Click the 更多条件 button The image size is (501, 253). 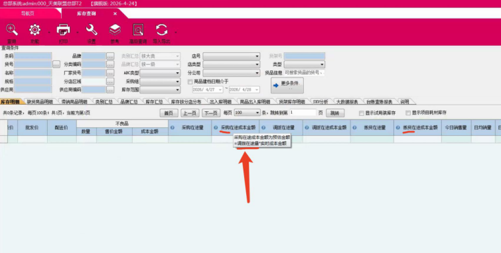(x=287, y=85)
